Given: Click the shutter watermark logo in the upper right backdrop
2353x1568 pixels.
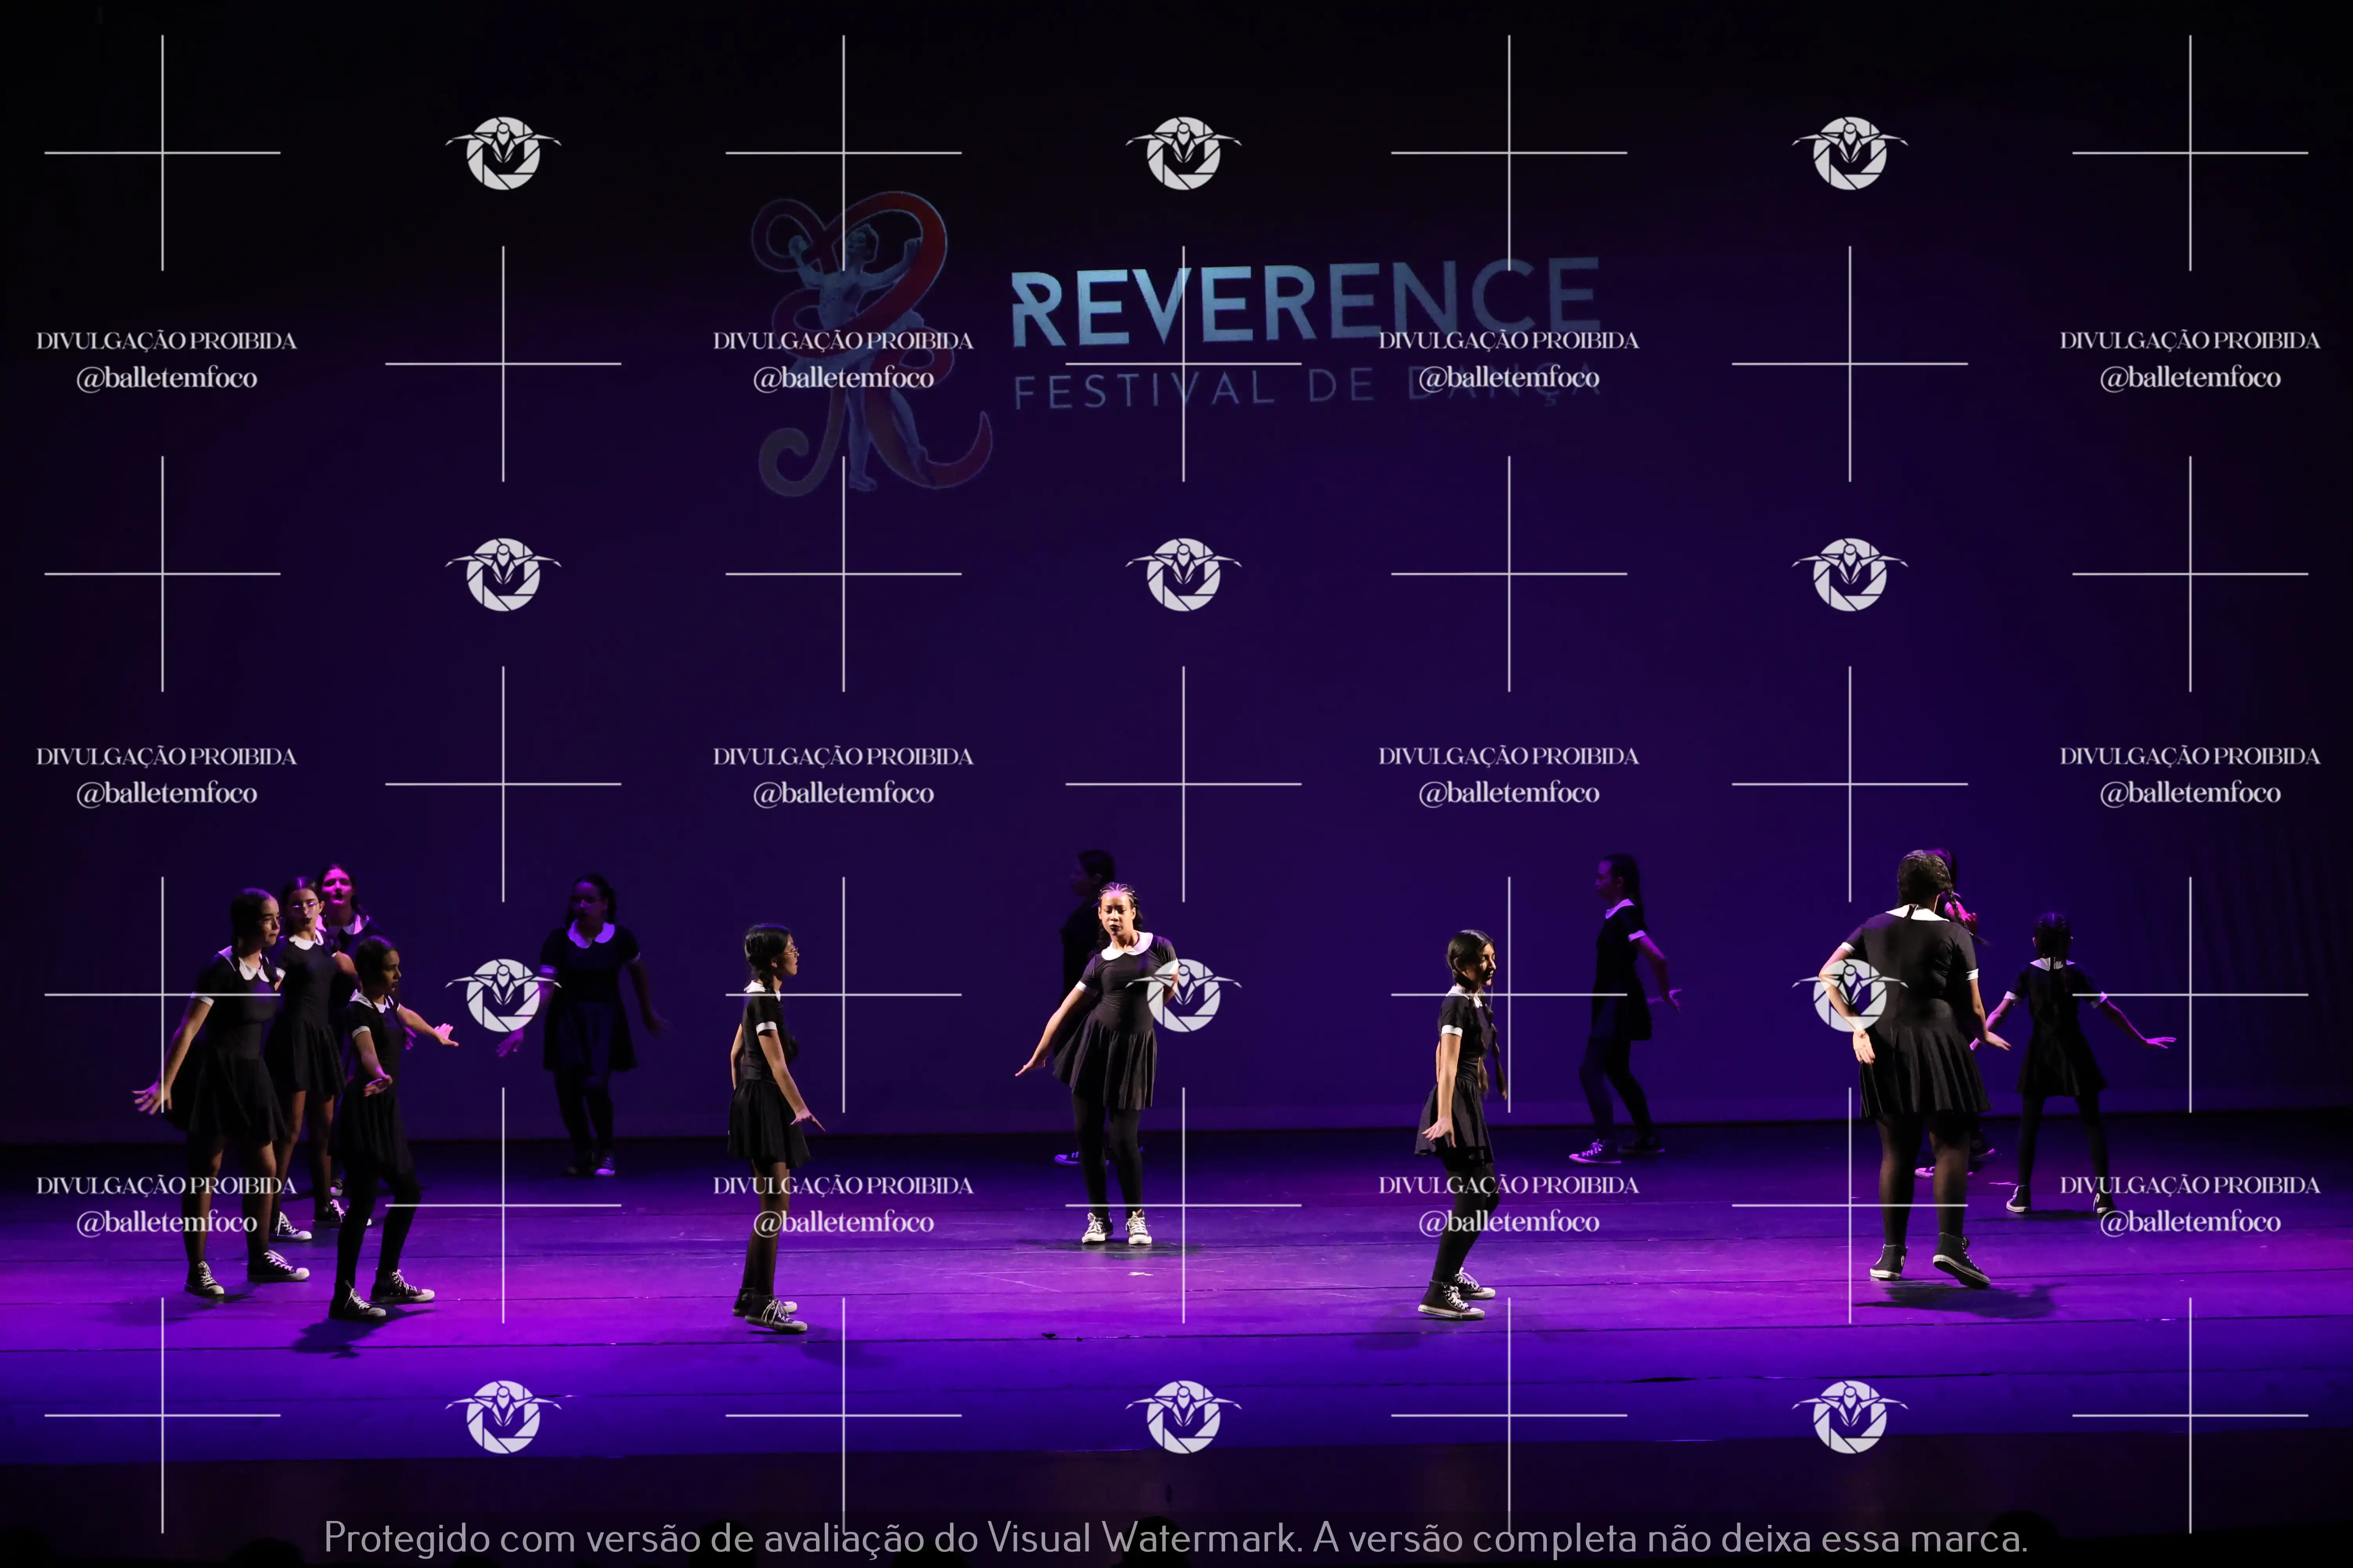Looking at the screenshot, I should pos(1850,153).
